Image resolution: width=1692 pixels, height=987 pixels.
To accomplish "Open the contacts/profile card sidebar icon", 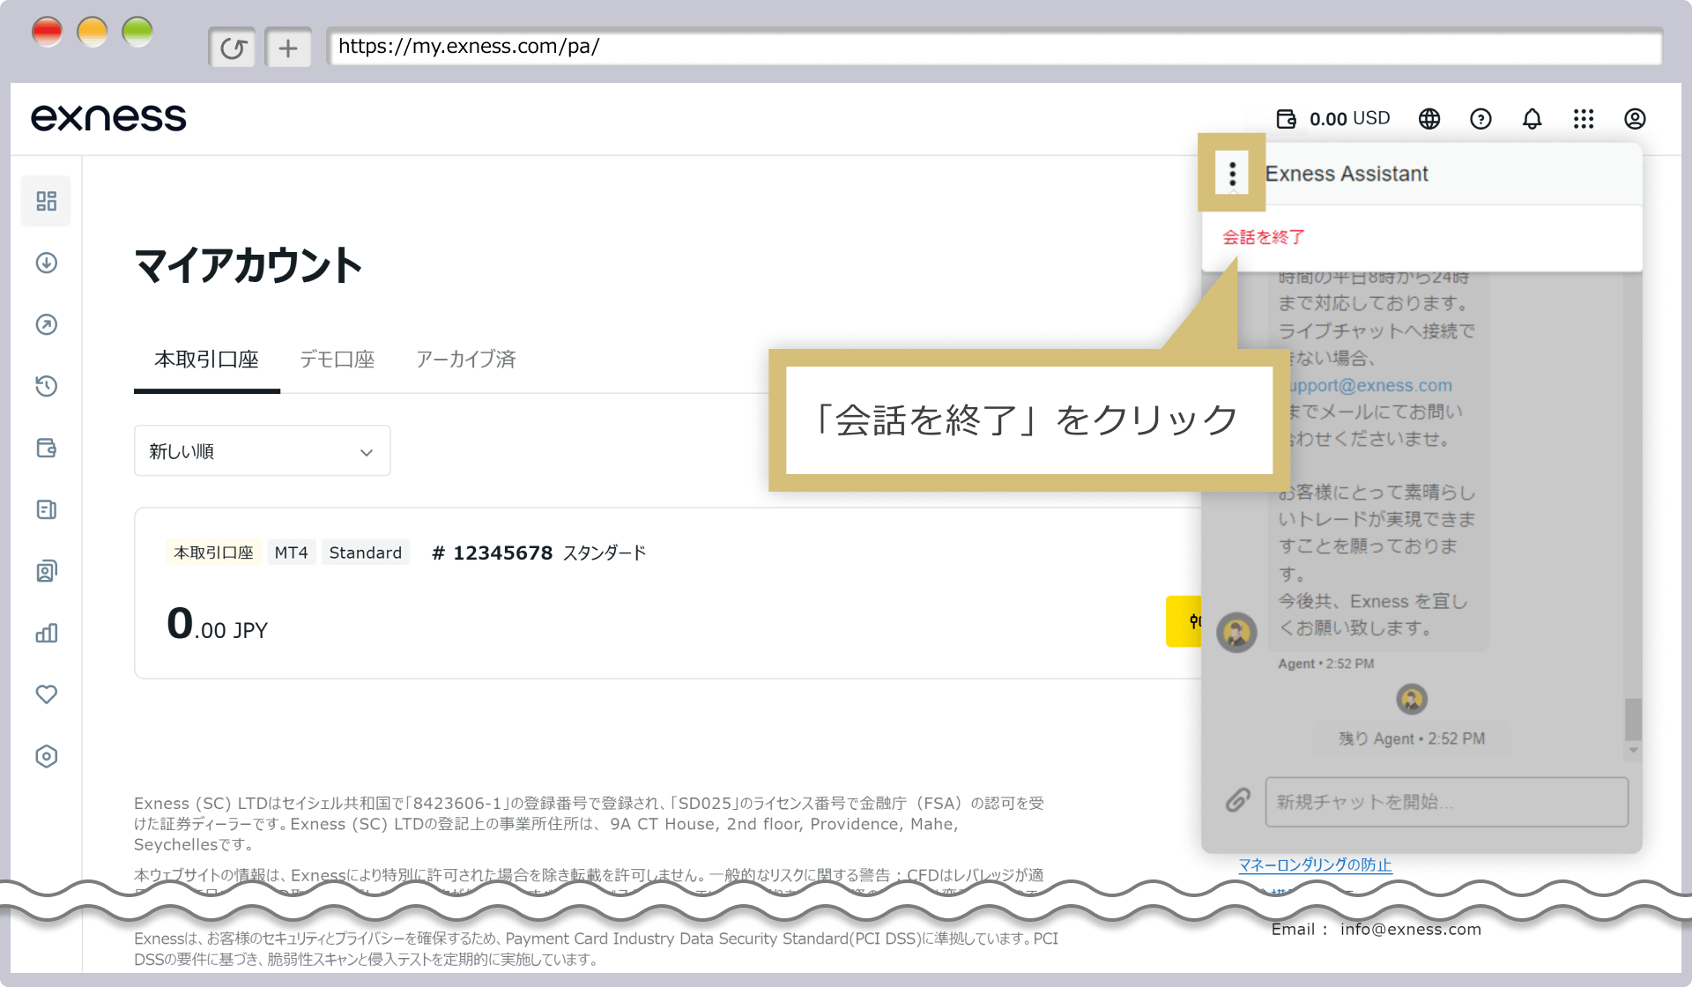I will [x=46, y=571].
